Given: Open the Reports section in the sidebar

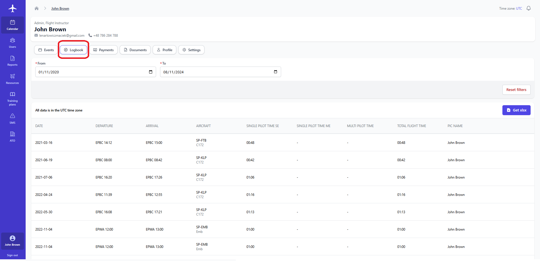Looking at the screenshot, I should [13, 61].
